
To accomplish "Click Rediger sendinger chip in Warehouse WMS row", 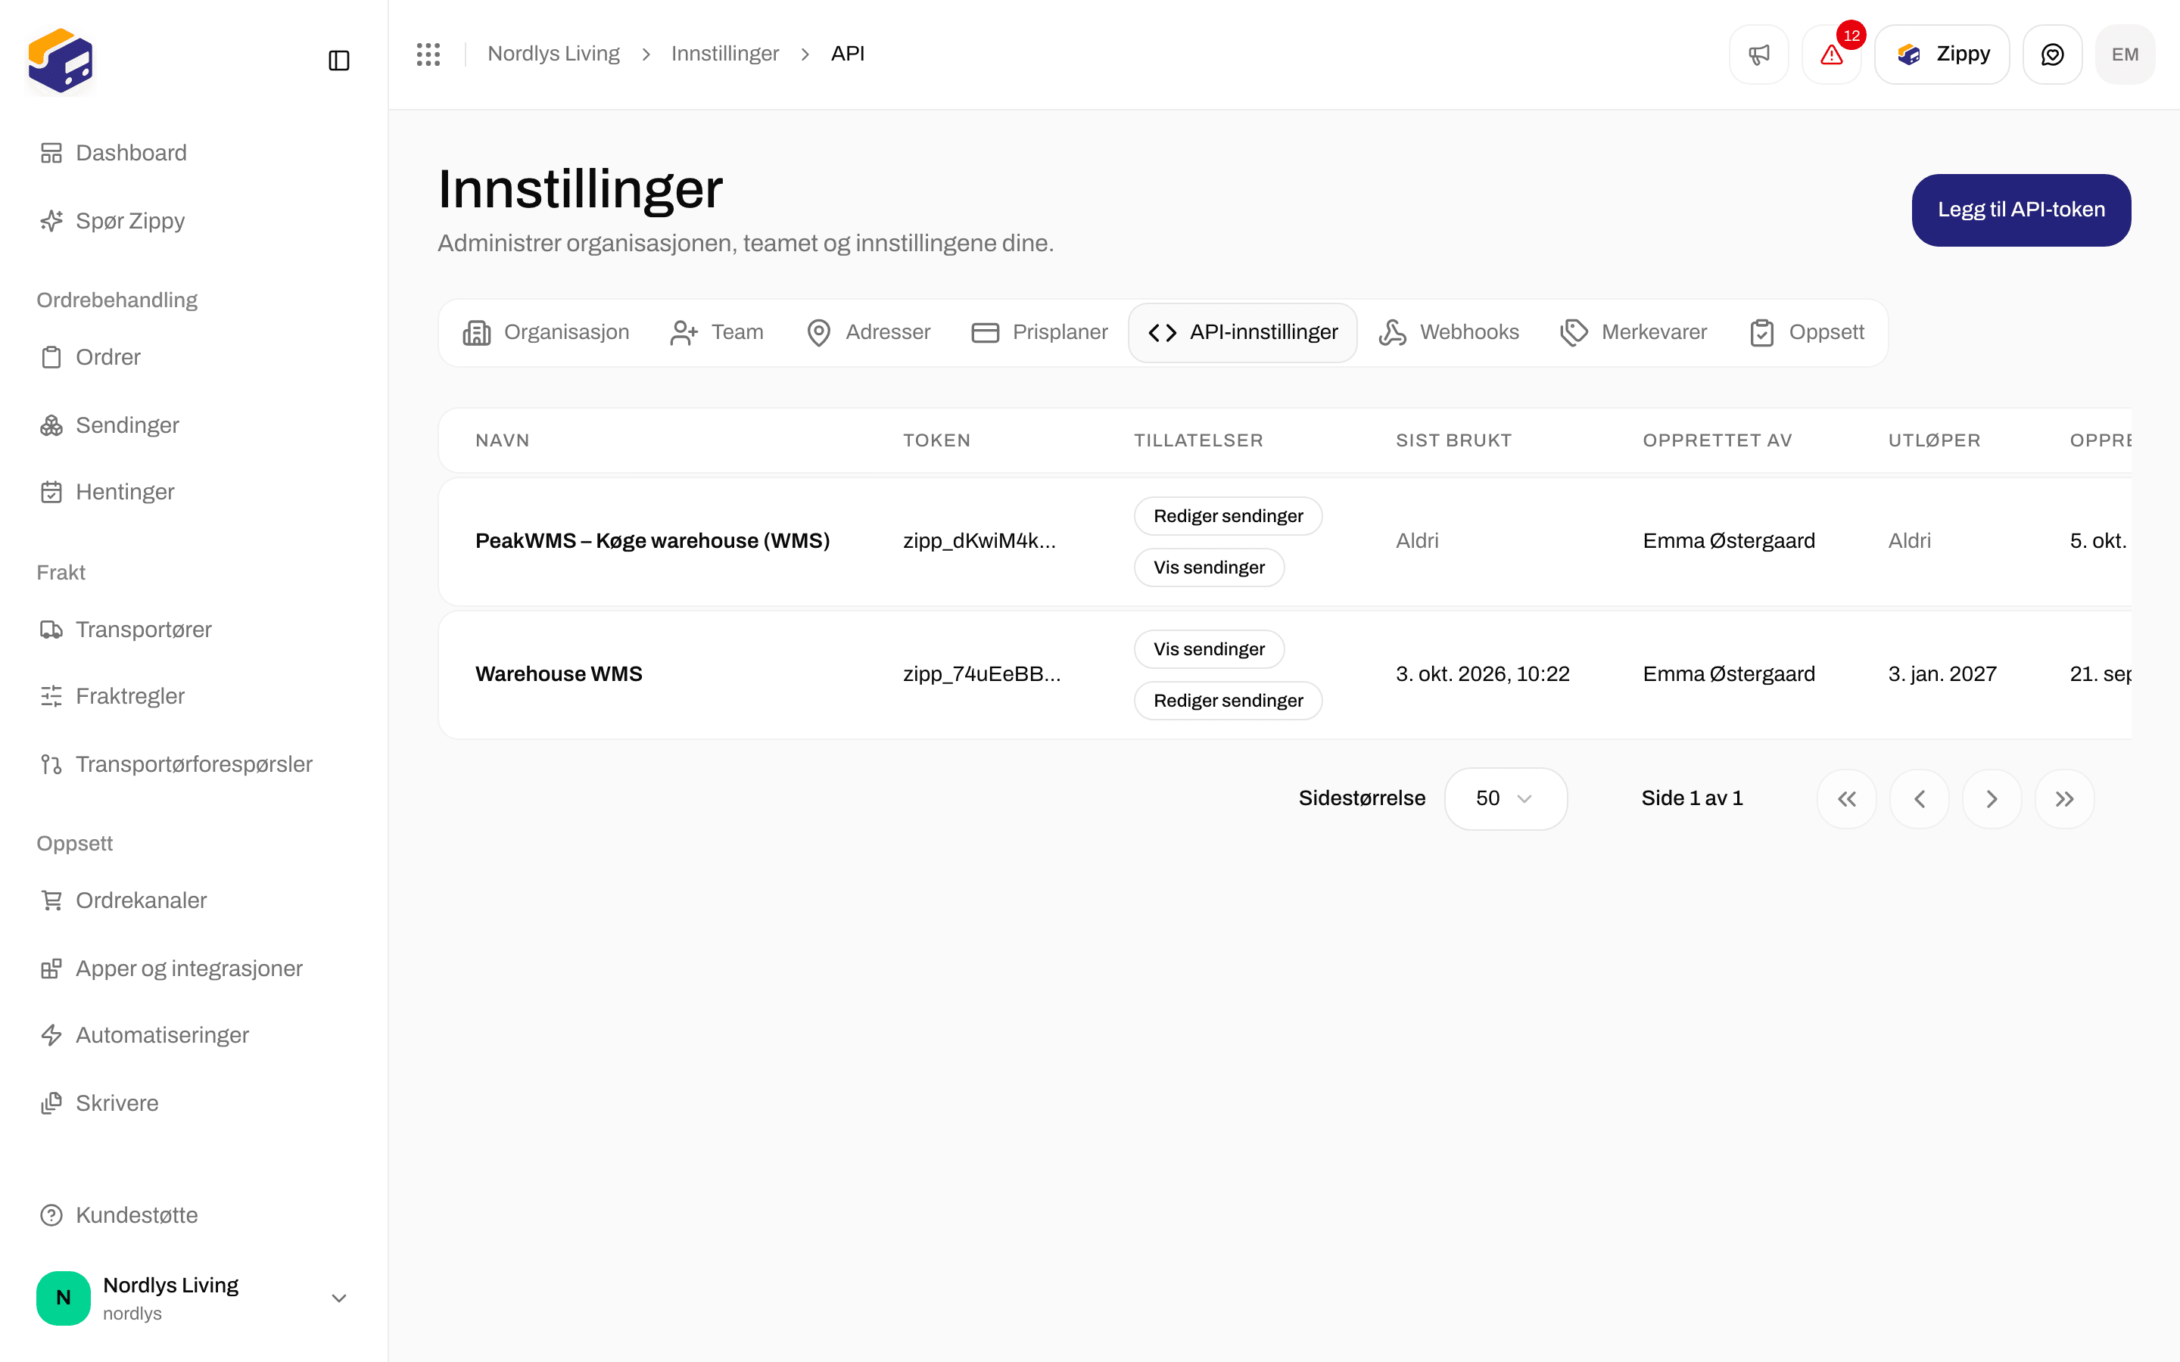I will 1228,701.
